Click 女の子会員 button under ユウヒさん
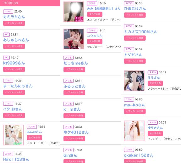This screenshot has width=181, height=163. coord(95,42)
